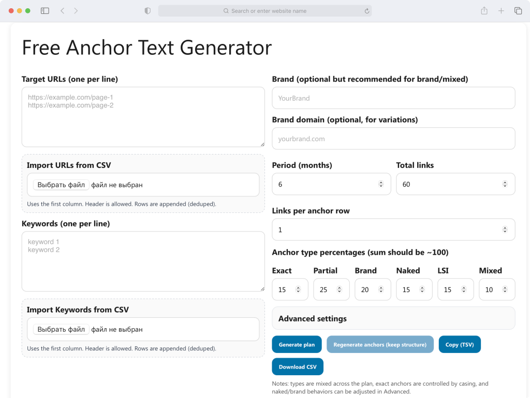This screenshot has height=398, width=530.
Task: Expand the Advanced settings section
Action: point(393,318)
